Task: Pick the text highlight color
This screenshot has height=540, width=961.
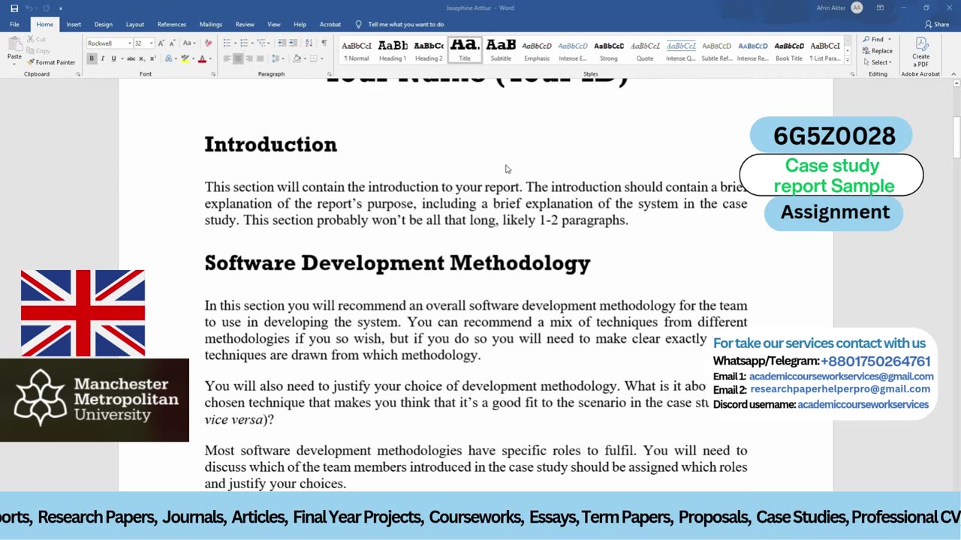Action: click(185, 58)
